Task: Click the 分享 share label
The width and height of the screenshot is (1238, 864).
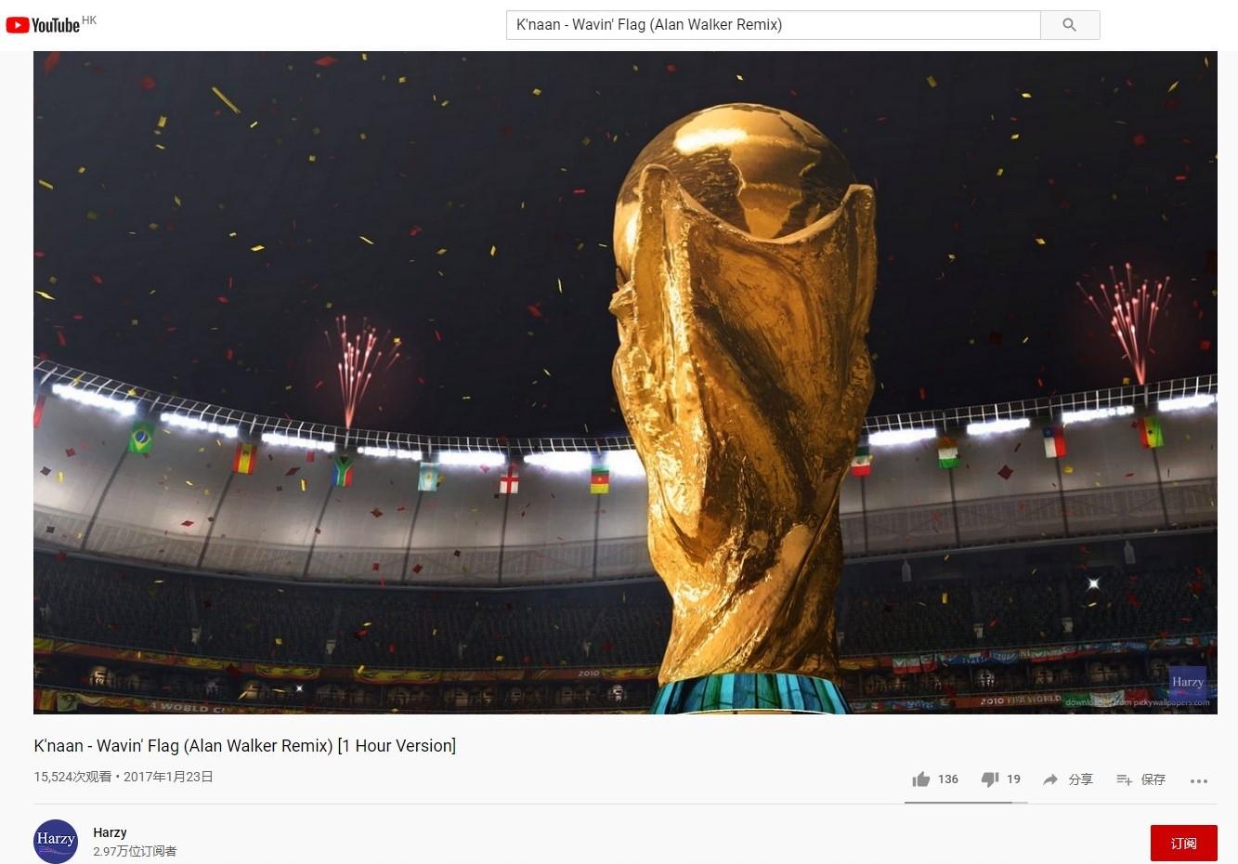Action: click(1080, 779)
